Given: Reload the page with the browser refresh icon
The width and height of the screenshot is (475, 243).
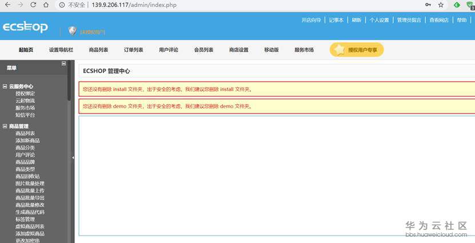Looking at the screenshot, I should (x=33, y=5).
